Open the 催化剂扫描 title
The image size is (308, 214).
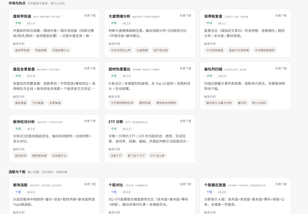213,69
